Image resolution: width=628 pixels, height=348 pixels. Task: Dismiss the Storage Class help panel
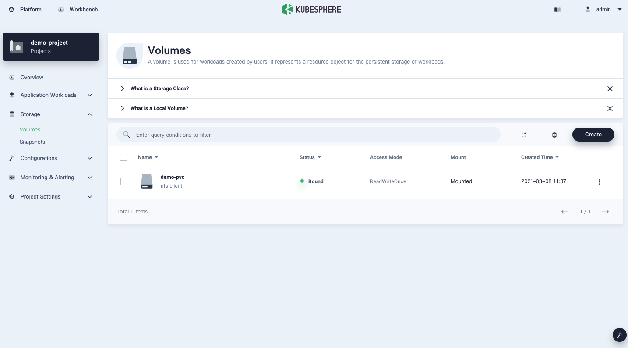tap(610, 89)
